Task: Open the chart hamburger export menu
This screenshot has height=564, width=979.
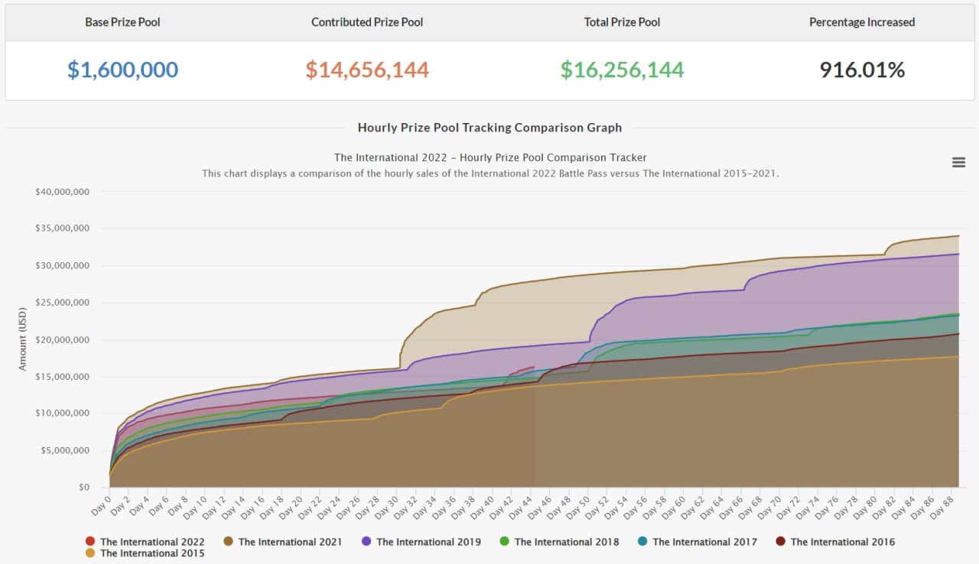Action: (x=958, y=162)
